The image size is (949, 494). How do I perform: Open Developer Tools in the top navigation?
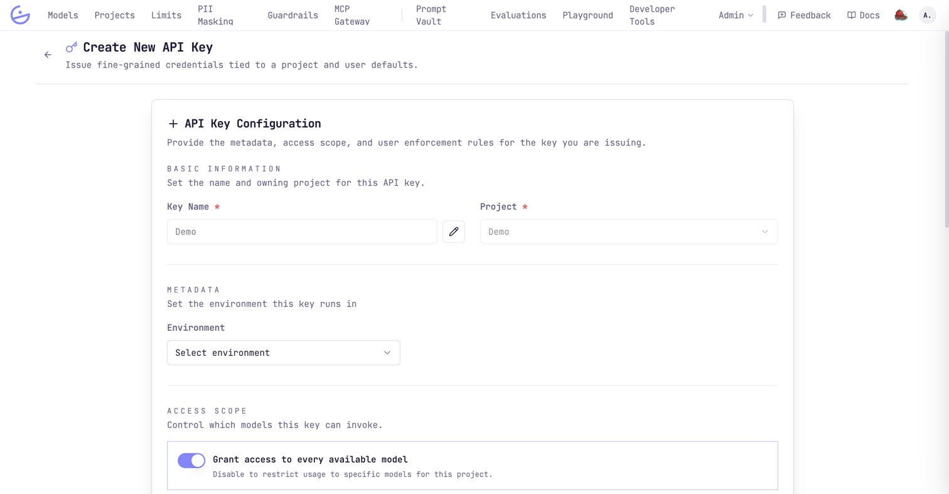pos(652,15)
